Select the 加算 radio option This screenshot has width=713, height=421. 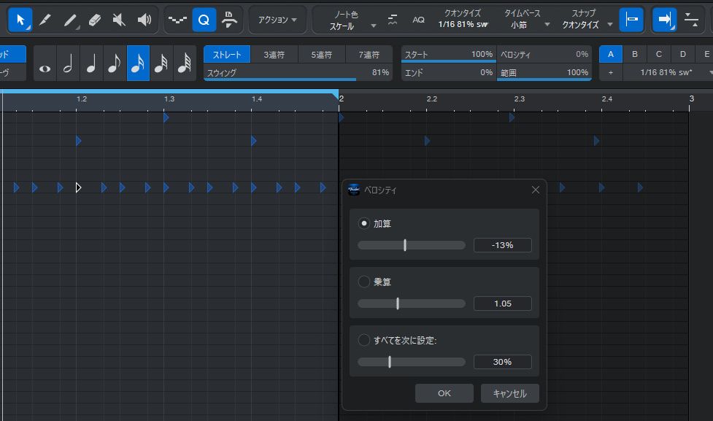364,223
